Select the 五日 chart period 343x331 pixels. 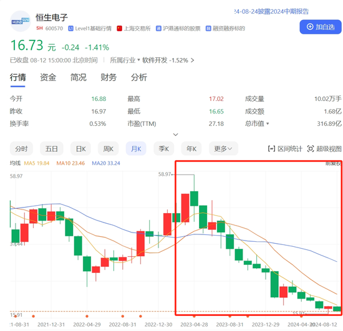coord(52,148)
